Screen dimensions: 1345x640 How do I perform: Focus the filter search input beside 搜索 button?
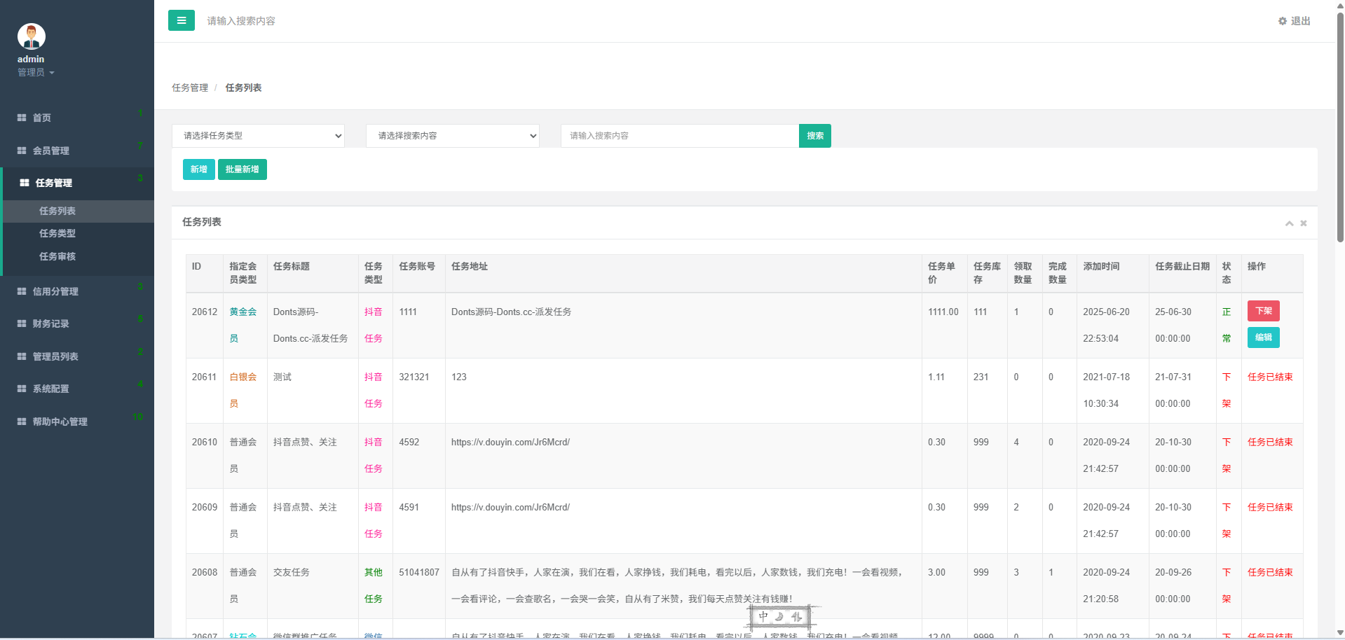(x=680, y=136)
